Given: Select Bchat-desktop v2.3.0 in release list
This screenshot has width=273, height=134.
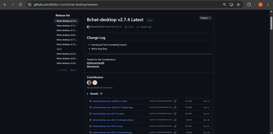Looking at the screenshot, I should tap(67, 63).
